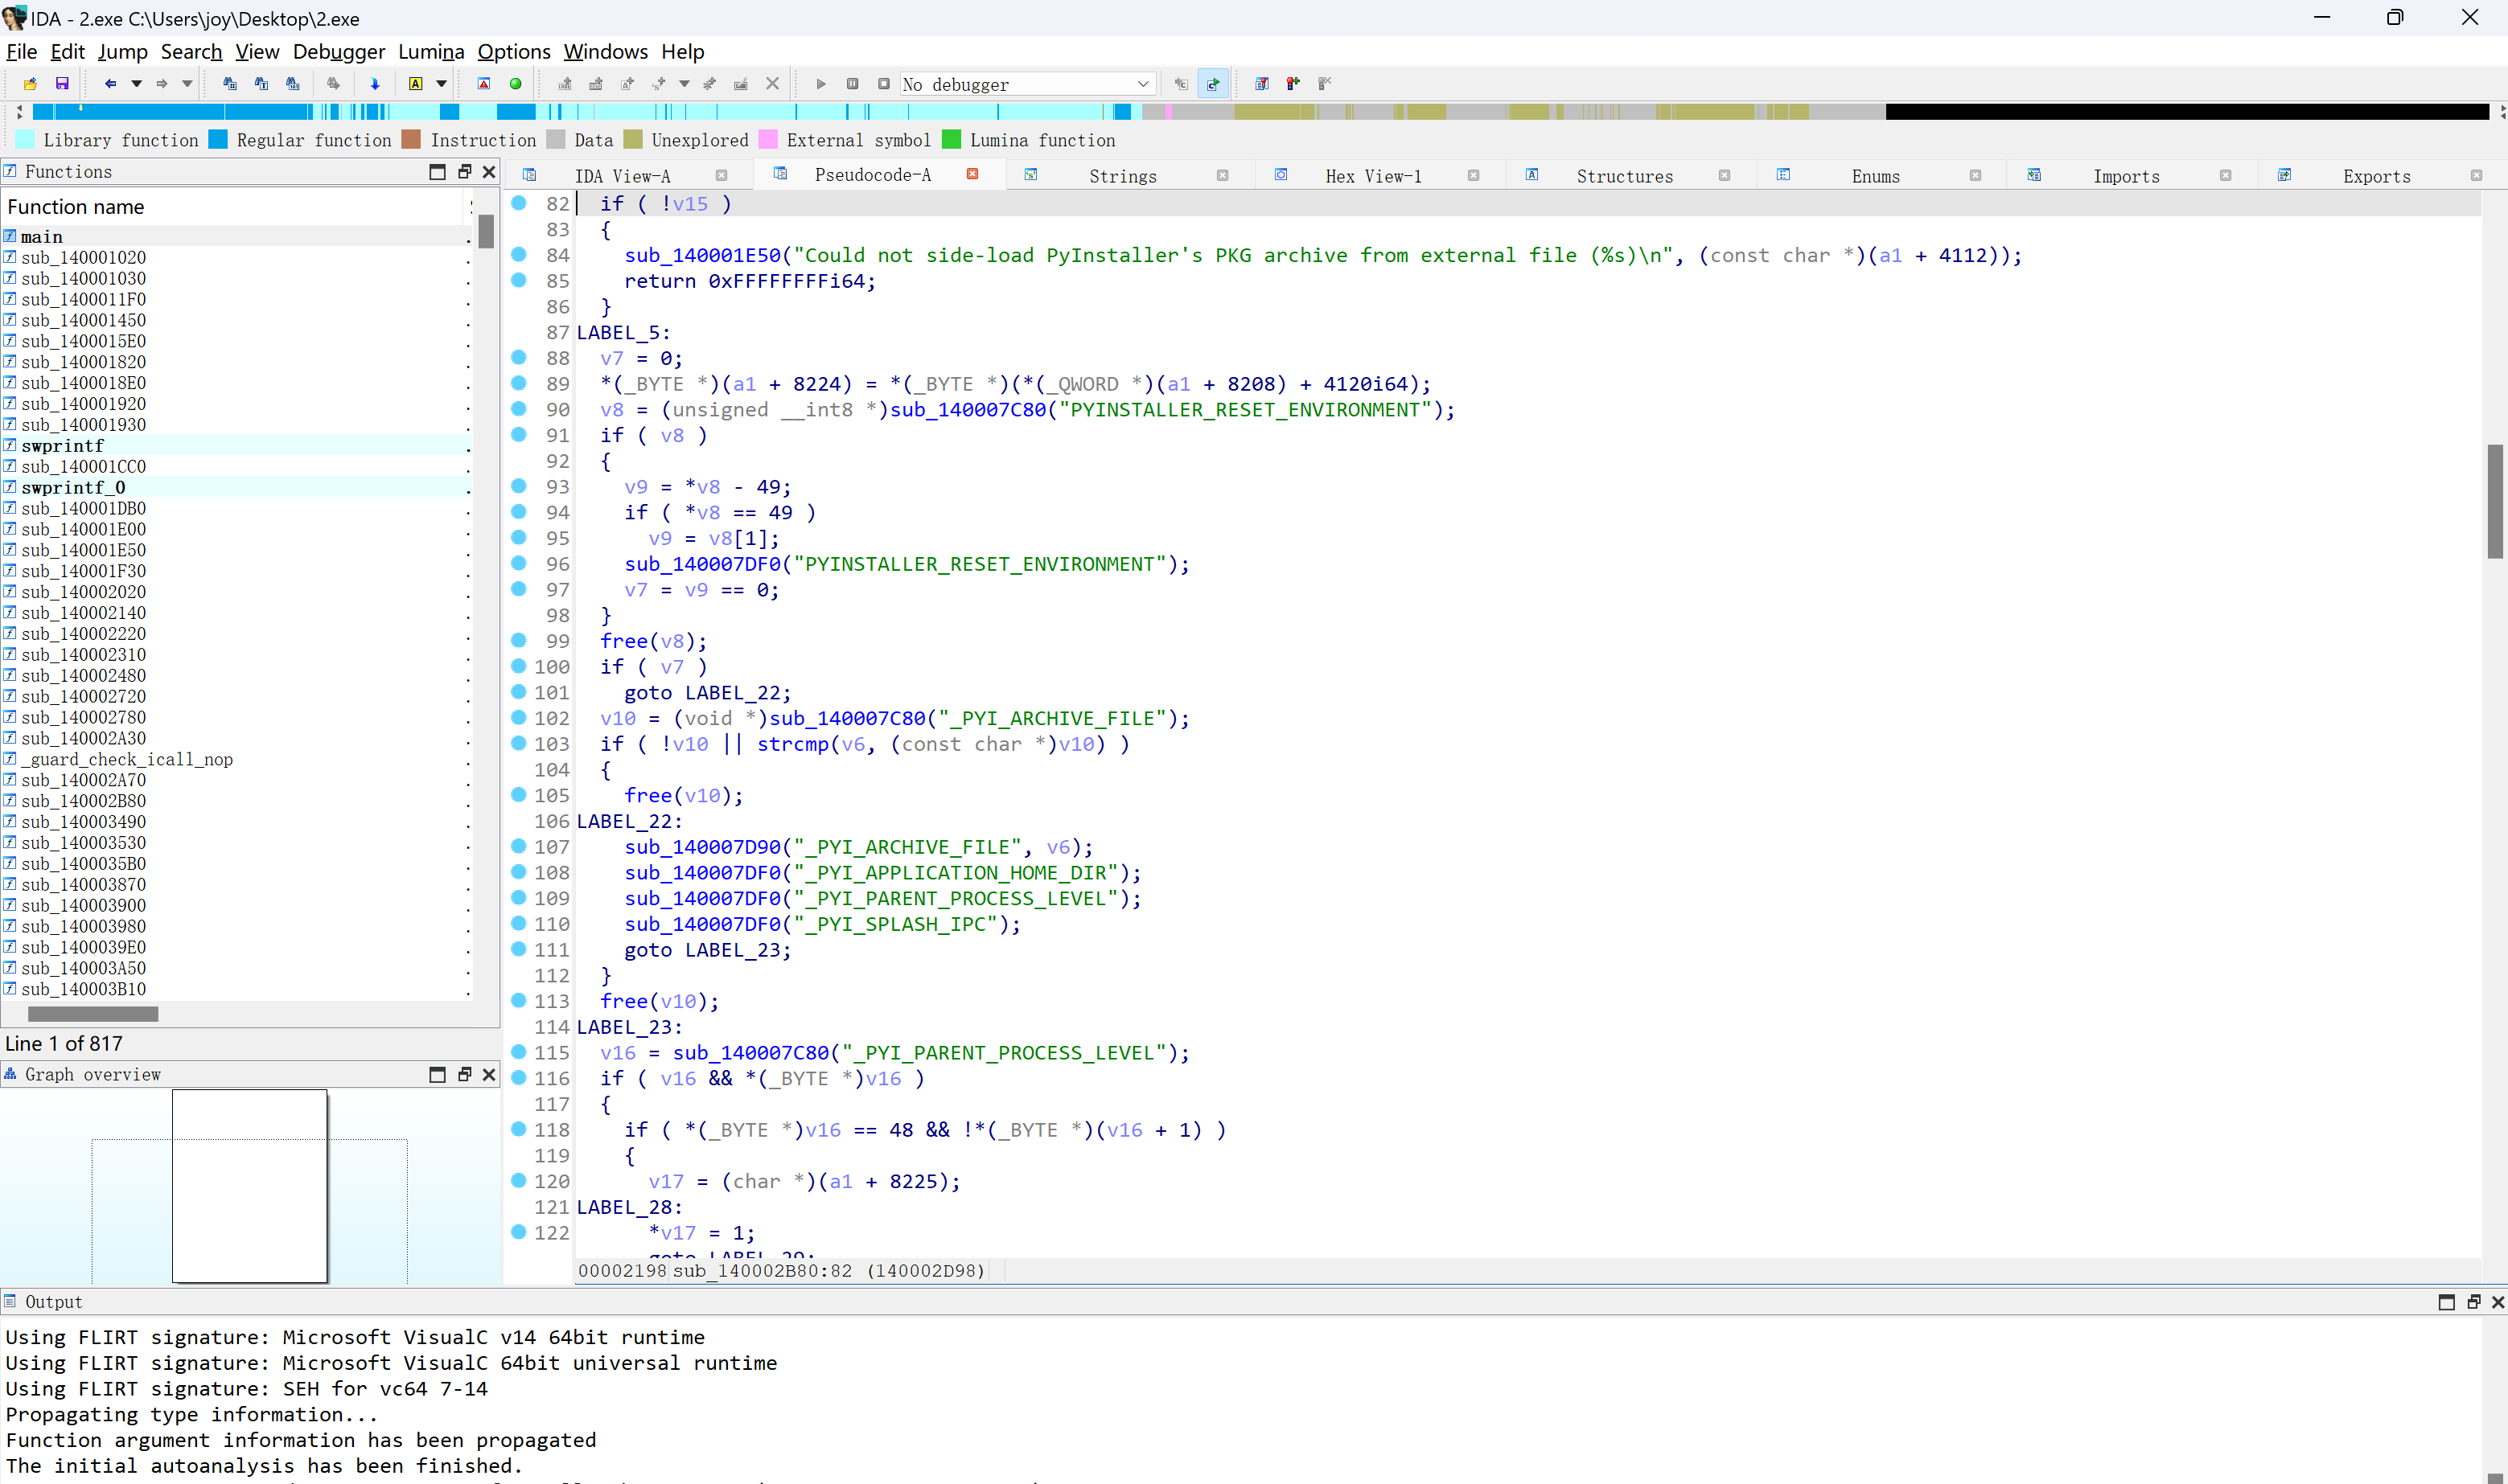Switch to the Structures tab
The image size is (2508, 1484).
1624,176
